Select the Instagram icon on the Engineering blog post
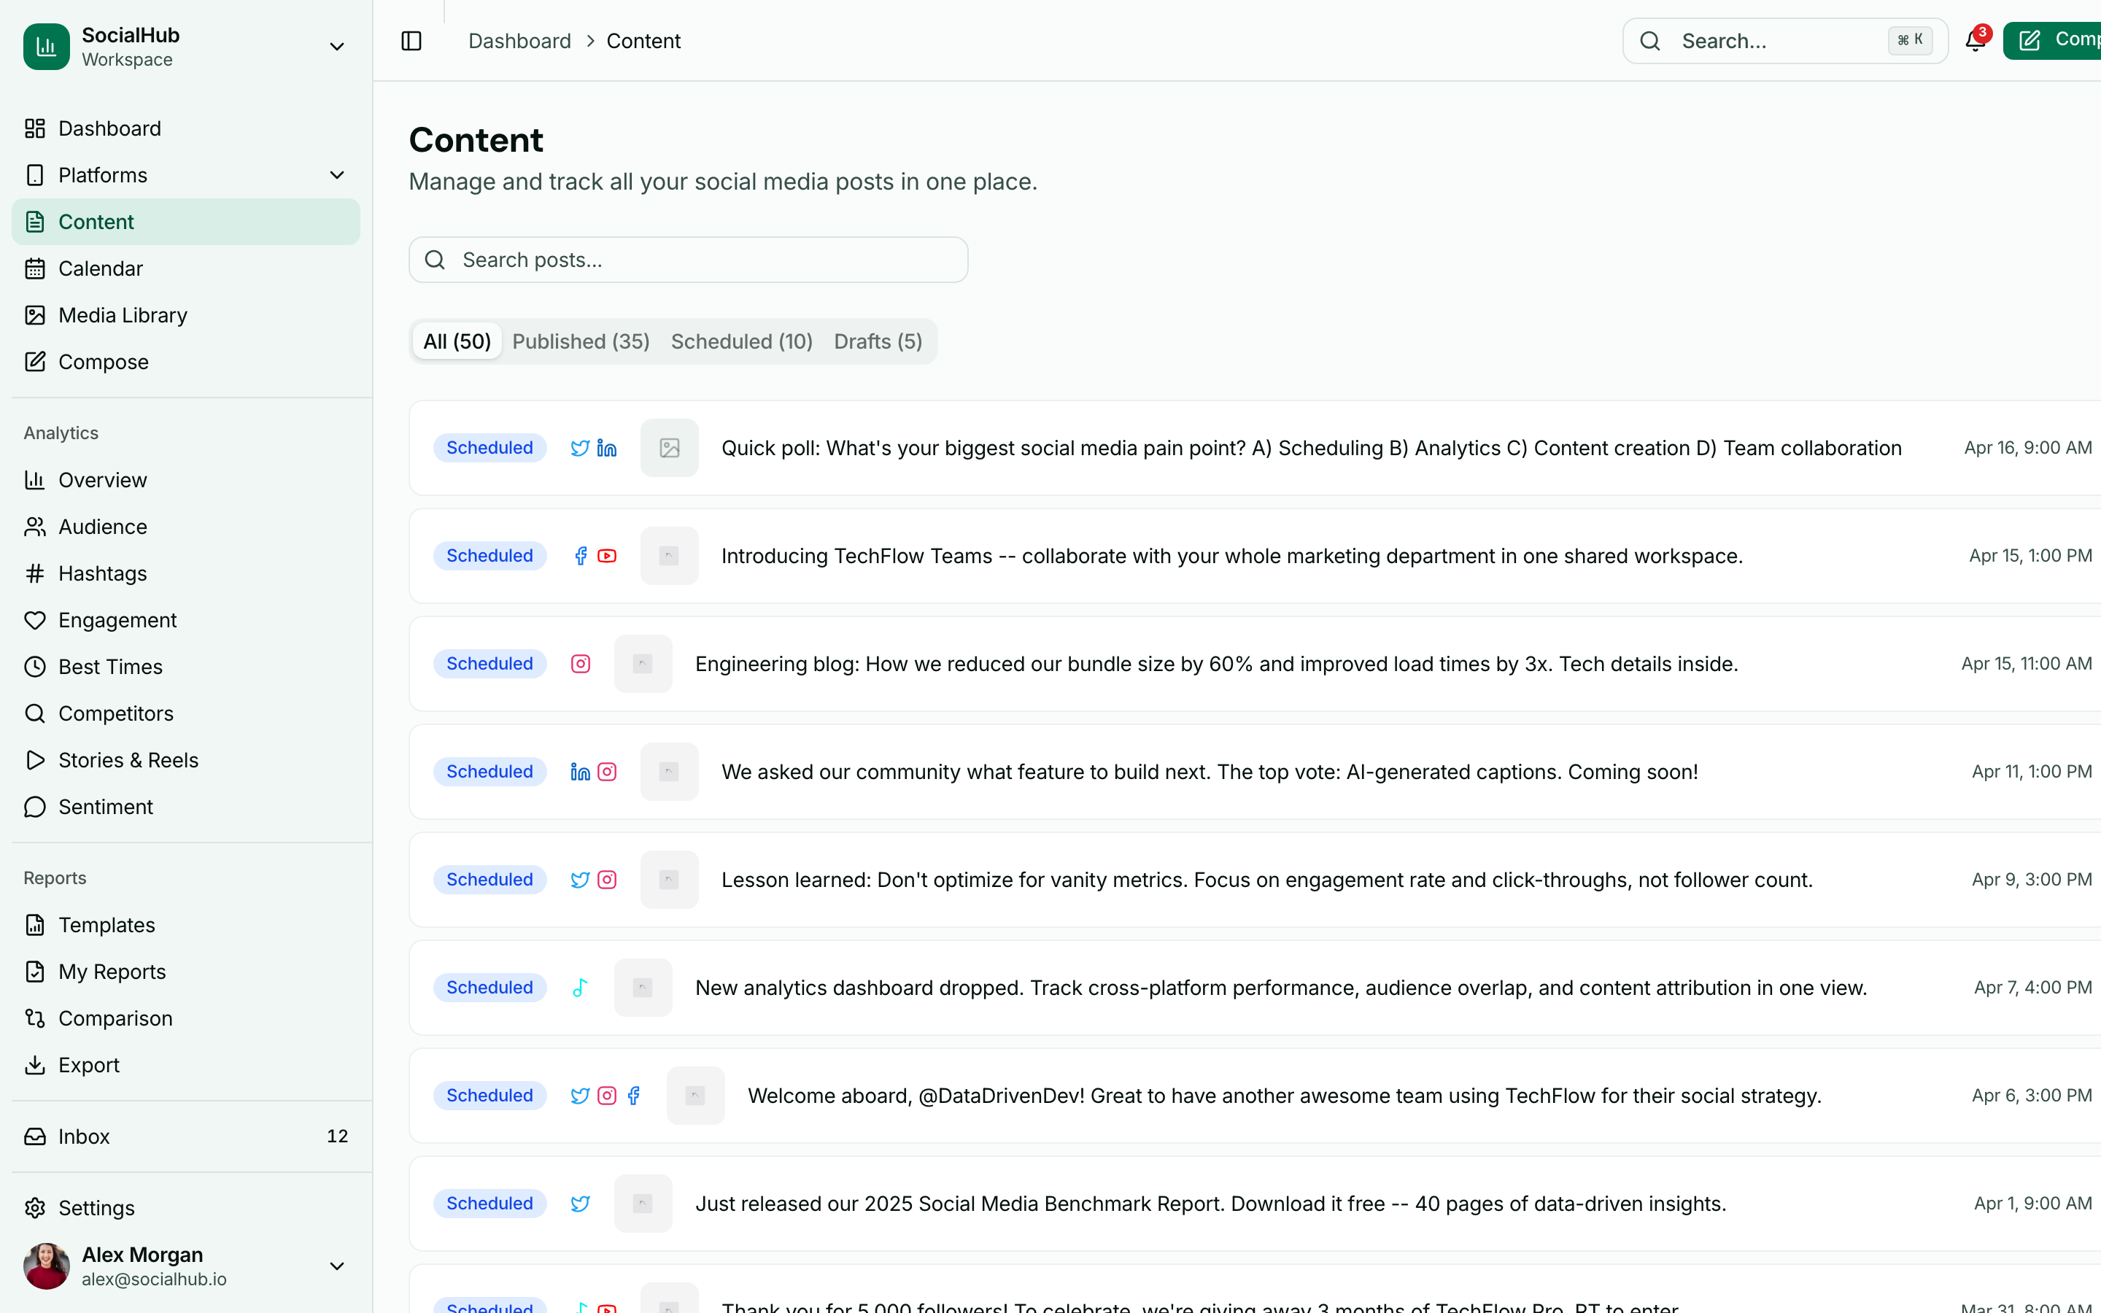This screenshot has height=1313, width=2101. pyautogui.click(x=580, y=664)
